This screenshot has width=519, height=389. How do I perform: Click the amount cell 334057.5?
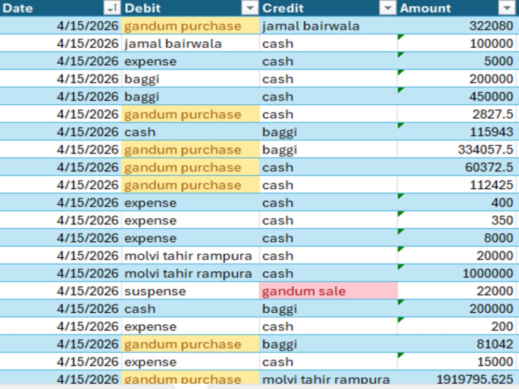click(x=457, y=149)
